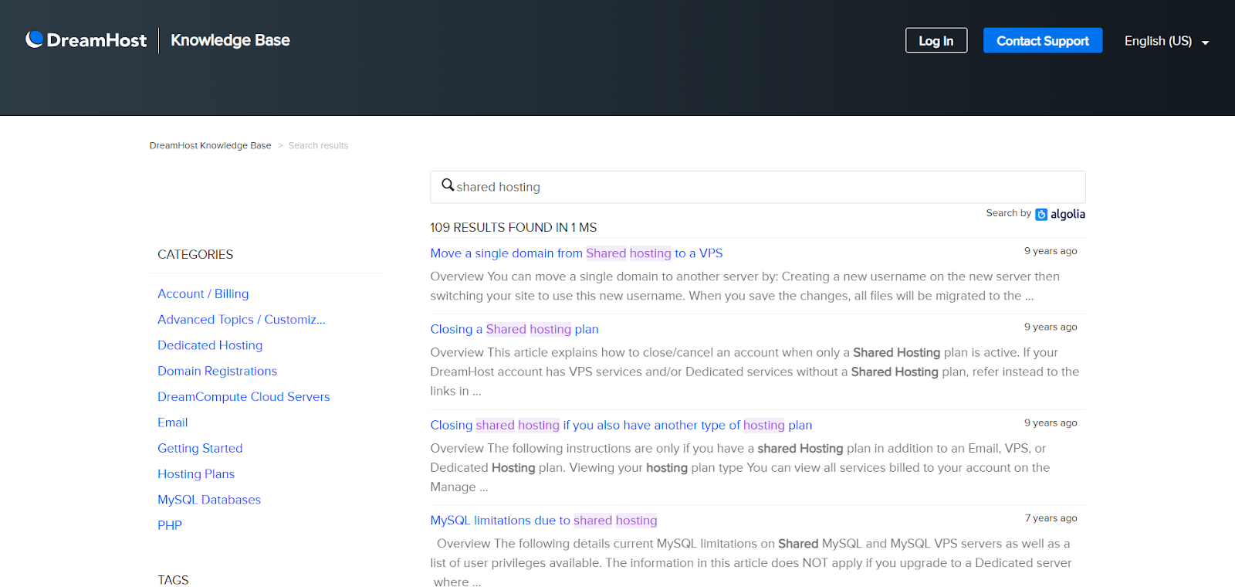1235x587 pixels.
Task: Click the Search results breadcrumb text
Action: 318,145
